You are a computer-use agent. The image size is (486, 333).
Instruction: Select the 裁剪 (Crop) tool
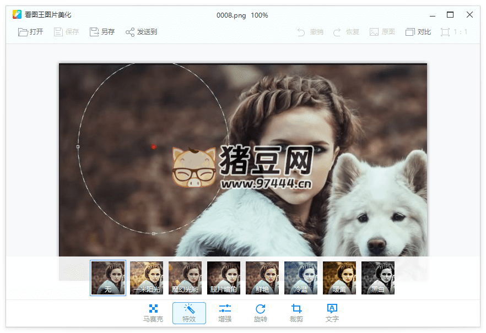[x=296, y=313]
